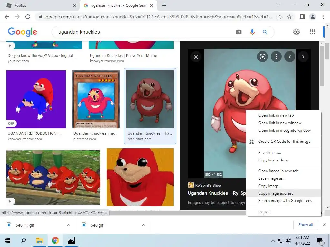Viewport: 330px width, 247px height.
Task: Close the Roblox tab
Action: click(75, 6)
